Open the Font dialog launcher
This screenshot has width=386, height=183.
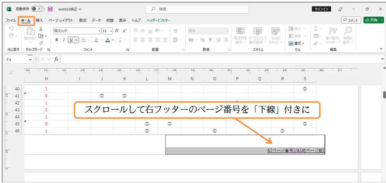127,50
